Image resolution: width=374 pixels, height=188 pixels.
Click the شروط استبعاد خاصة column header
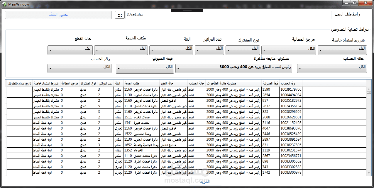tap(46, 83)
